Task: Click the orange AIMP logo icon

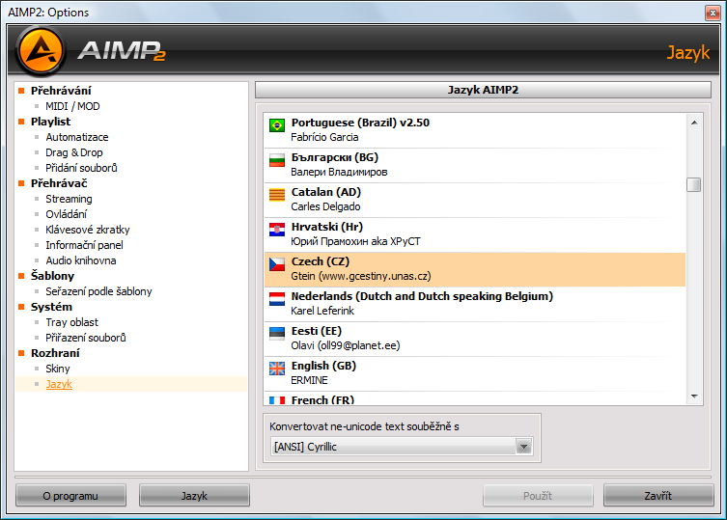Action: [x=41, y=50]
